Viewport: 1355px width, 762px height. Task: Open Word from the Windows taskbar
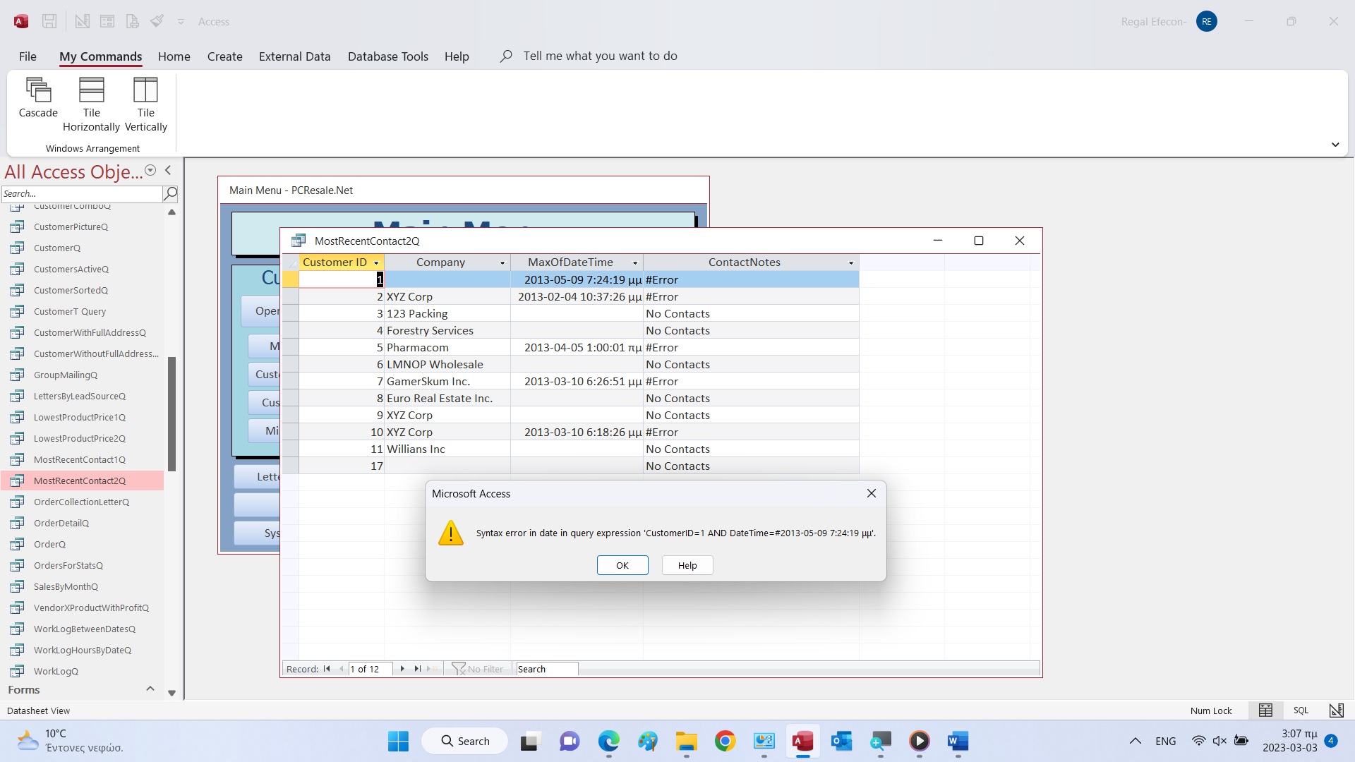click(x=958, y=741)
